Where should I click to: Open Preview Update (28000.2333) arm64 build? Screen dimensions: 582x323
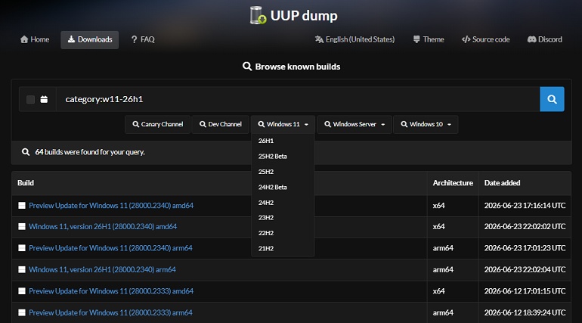pos(110,312)
